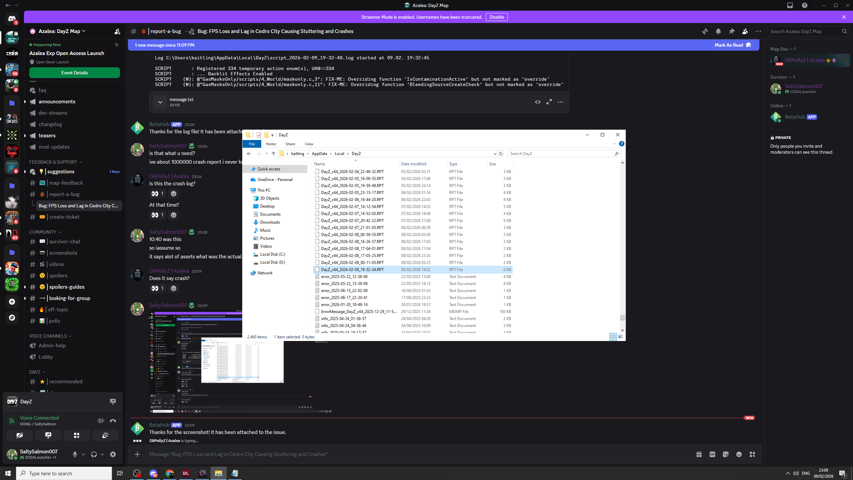Toggle headphone deafen in user panel
The height and width of the screenshot is (480, 853).
tap(94, 454)
